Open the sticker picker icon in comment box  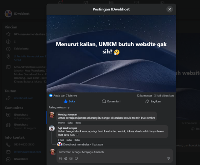(76, 159)
